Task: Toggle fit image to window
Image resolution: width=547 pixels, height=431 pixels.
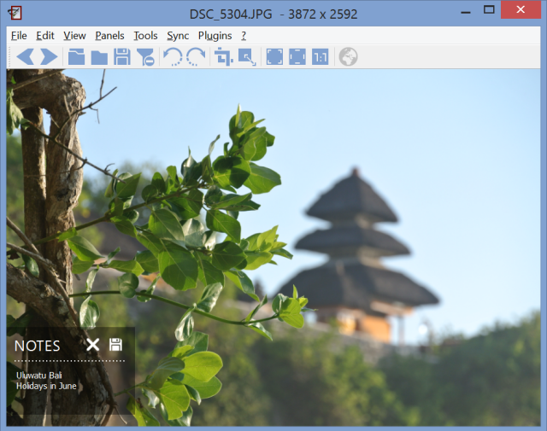Action: (x=297, y=56)
